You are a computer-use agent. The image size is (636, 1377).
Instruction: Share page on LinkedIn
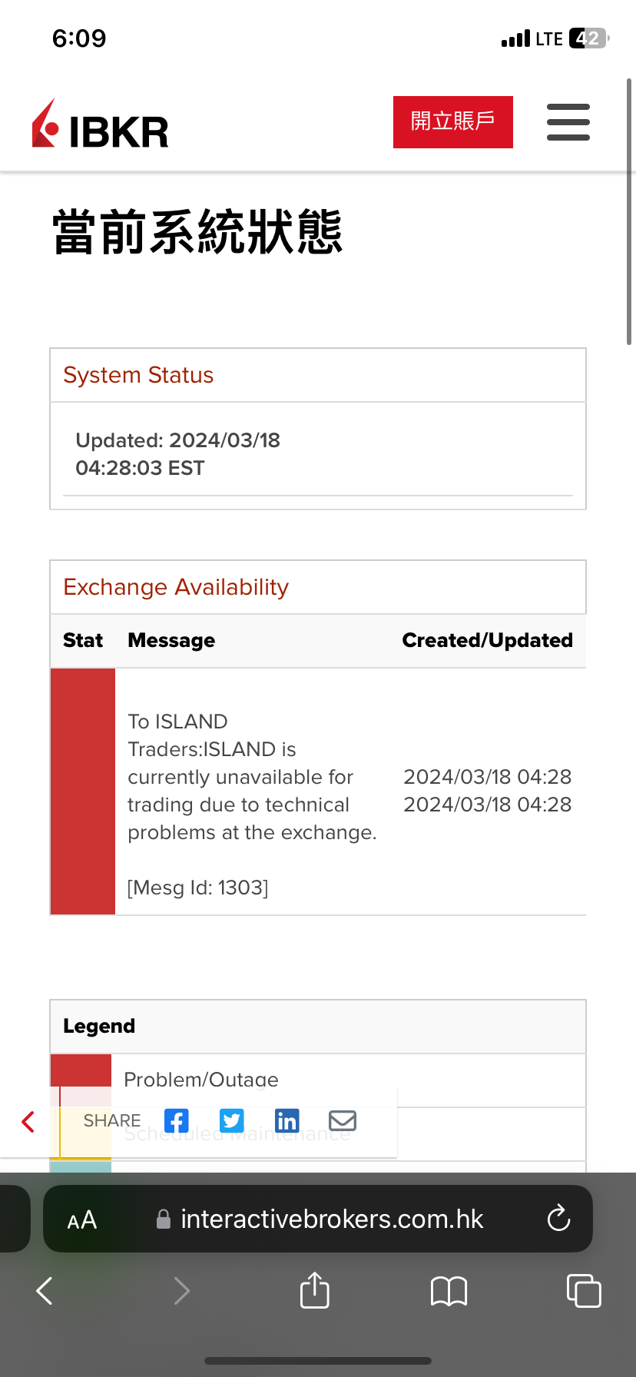287,1120
